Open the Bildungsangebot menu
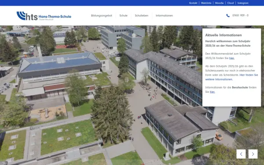The height and width of the screenshot is (165, 264). (x=102, y=16)
